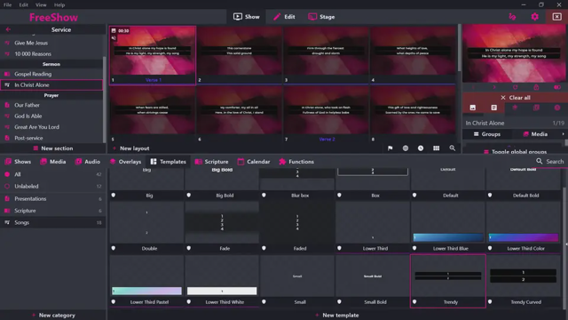Click New layout button

coord(130,148)
